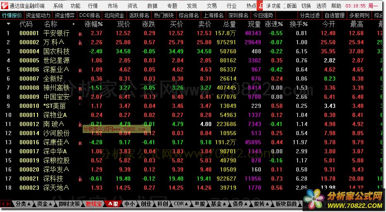Open the 发现 menu
Screen dimensions: 386x212
(x=192, y=6)
